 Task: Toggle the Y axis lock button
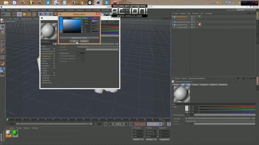(45, 14)
